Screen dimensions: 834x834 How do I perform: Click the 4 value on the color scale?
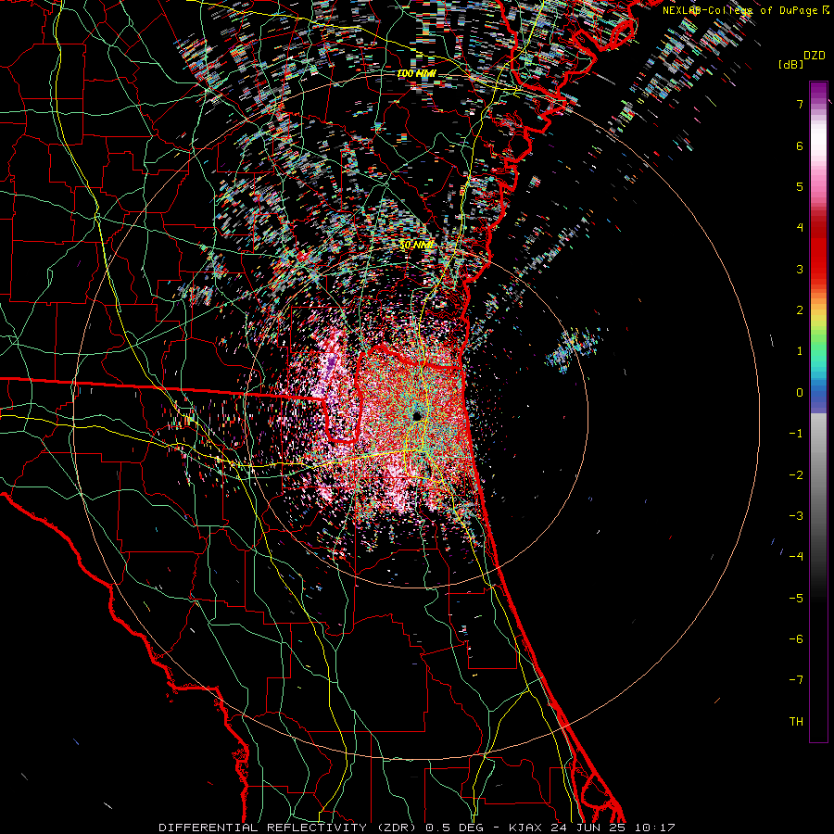800,228
